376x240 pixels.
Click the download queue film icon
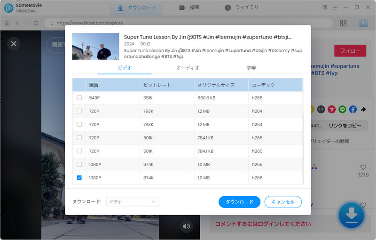363,23
